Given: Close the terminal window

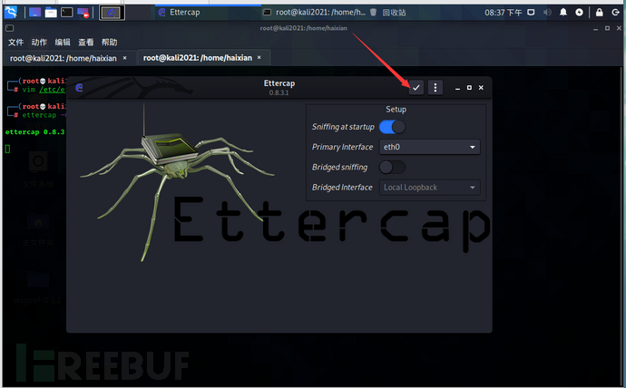Looking at the screenshot, I should [619, 28].
